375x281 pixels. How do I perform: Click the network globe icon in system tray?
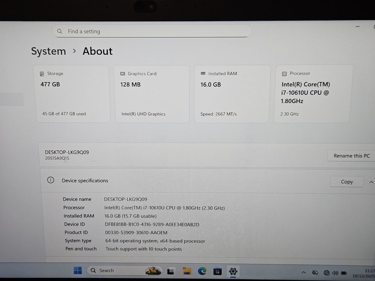pos(326,273)
